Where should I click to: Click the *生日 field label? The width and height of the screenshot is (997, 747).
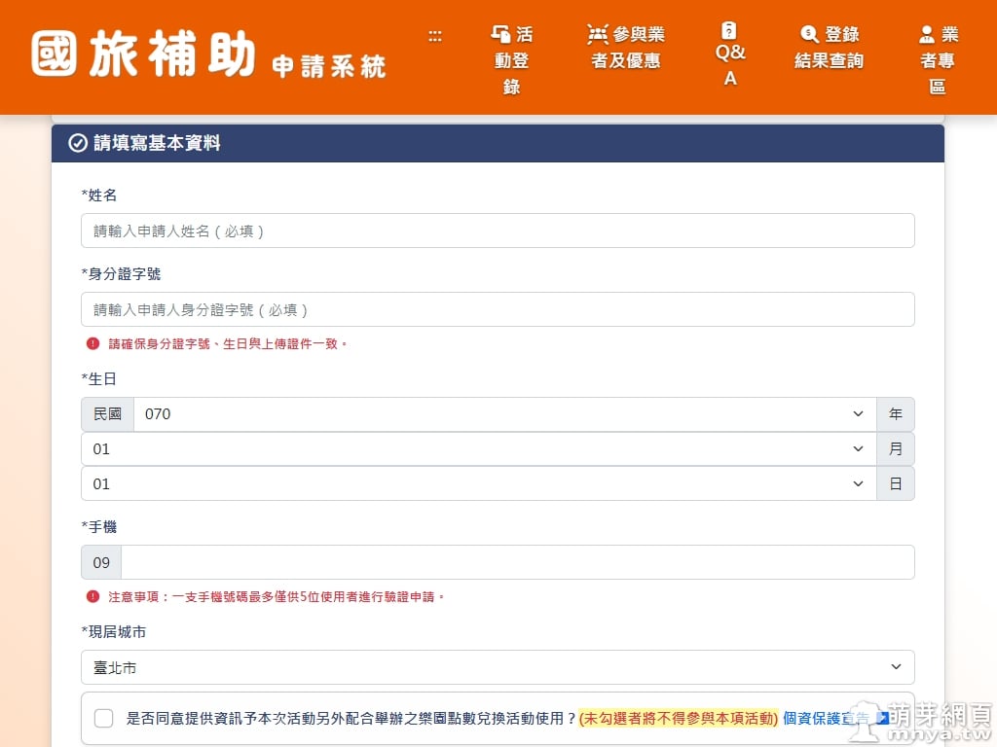(x=98, y=379)
